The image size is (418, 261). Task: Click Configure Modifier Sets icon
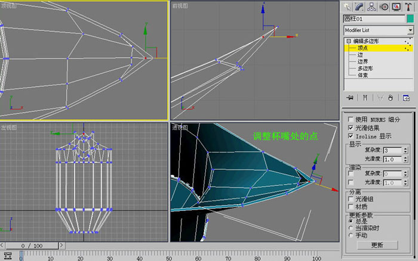coord(406,98)
